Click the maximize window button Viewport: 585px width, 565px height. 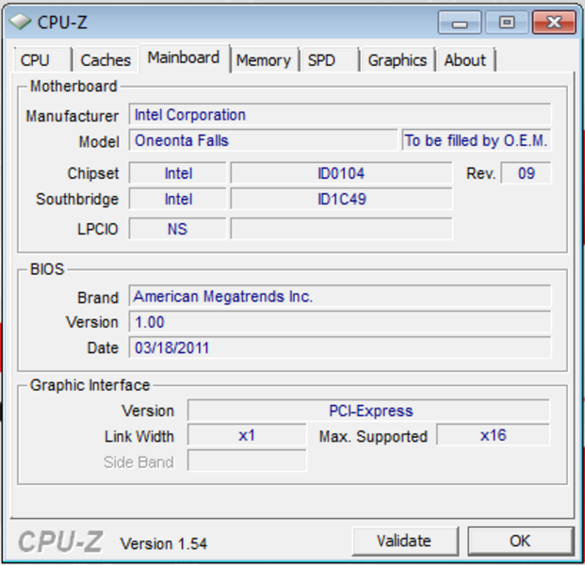click(507, 23)
